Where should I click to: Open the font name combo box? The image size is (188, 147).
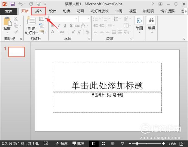coord(64,19)
